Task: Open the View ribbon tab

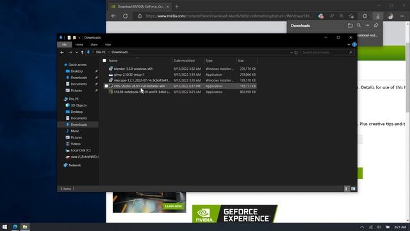Action: 108,44
